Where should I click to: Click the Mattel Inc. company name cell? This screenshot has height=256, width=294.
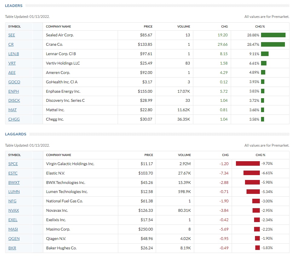[55, 110]
